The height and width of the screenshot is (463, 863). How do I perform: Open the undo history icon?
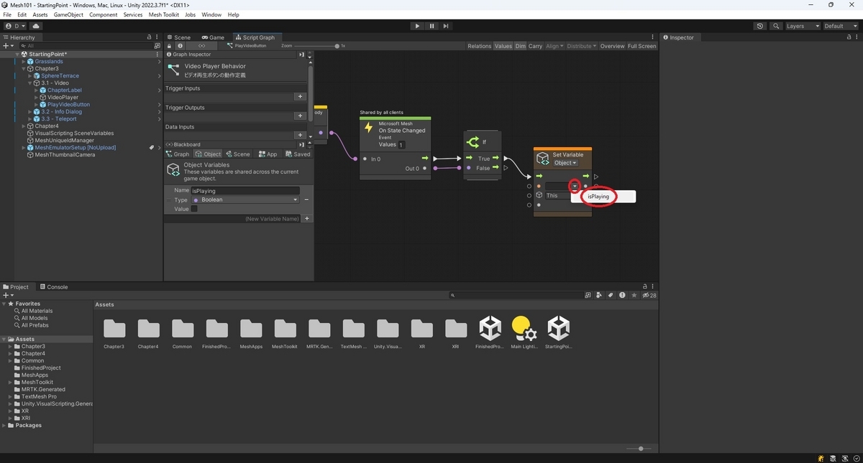click(761, 26)
